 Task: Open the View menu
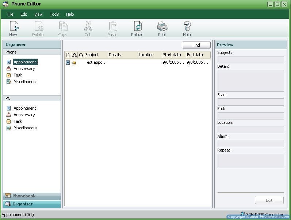click(x=38, y=14)
